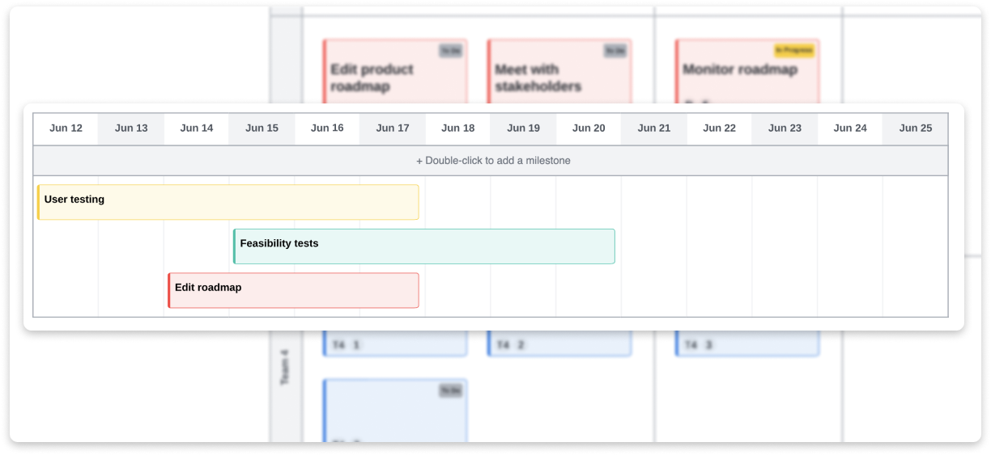This screenshot has height=455, width=991.
Task: Click the Jun 12 date header
Action: pos(66,128)
